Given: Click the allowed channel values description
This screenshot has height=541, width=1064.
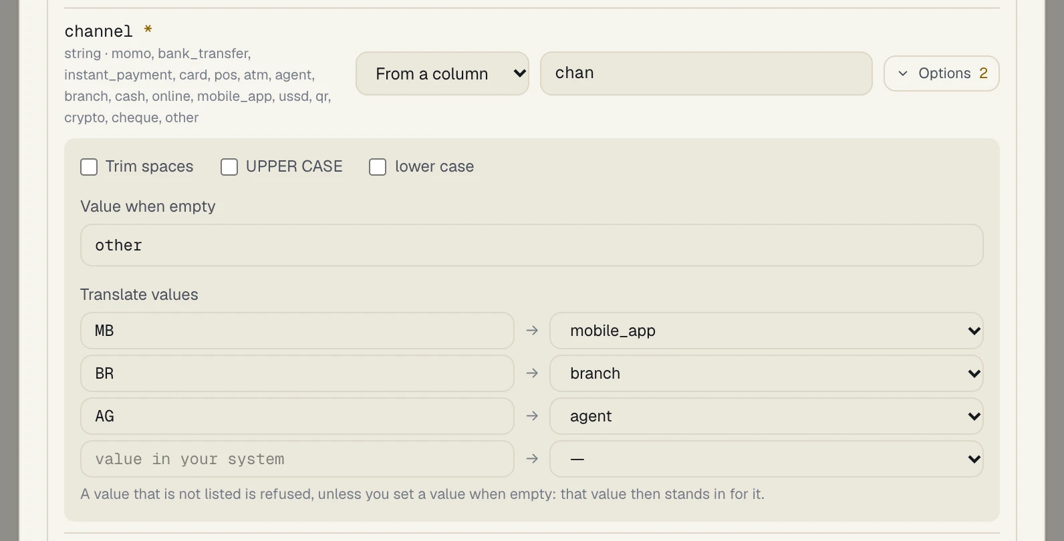Looking at the screenshot, I should coord(198,85).
